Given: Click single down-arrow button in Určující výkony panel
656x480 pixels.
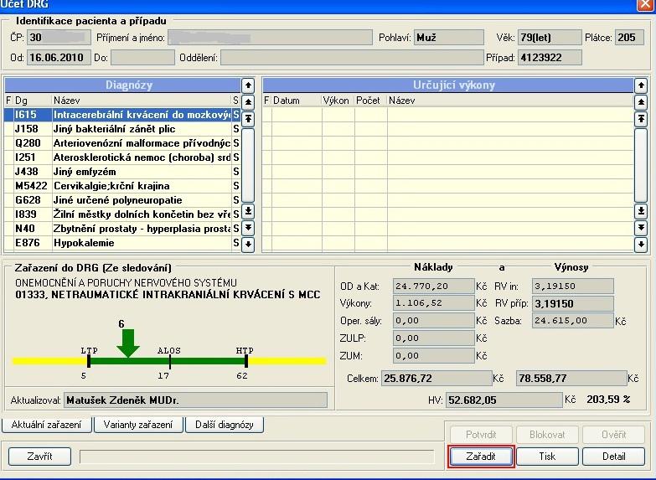Looking at the screenshot, I should (641, 244).
